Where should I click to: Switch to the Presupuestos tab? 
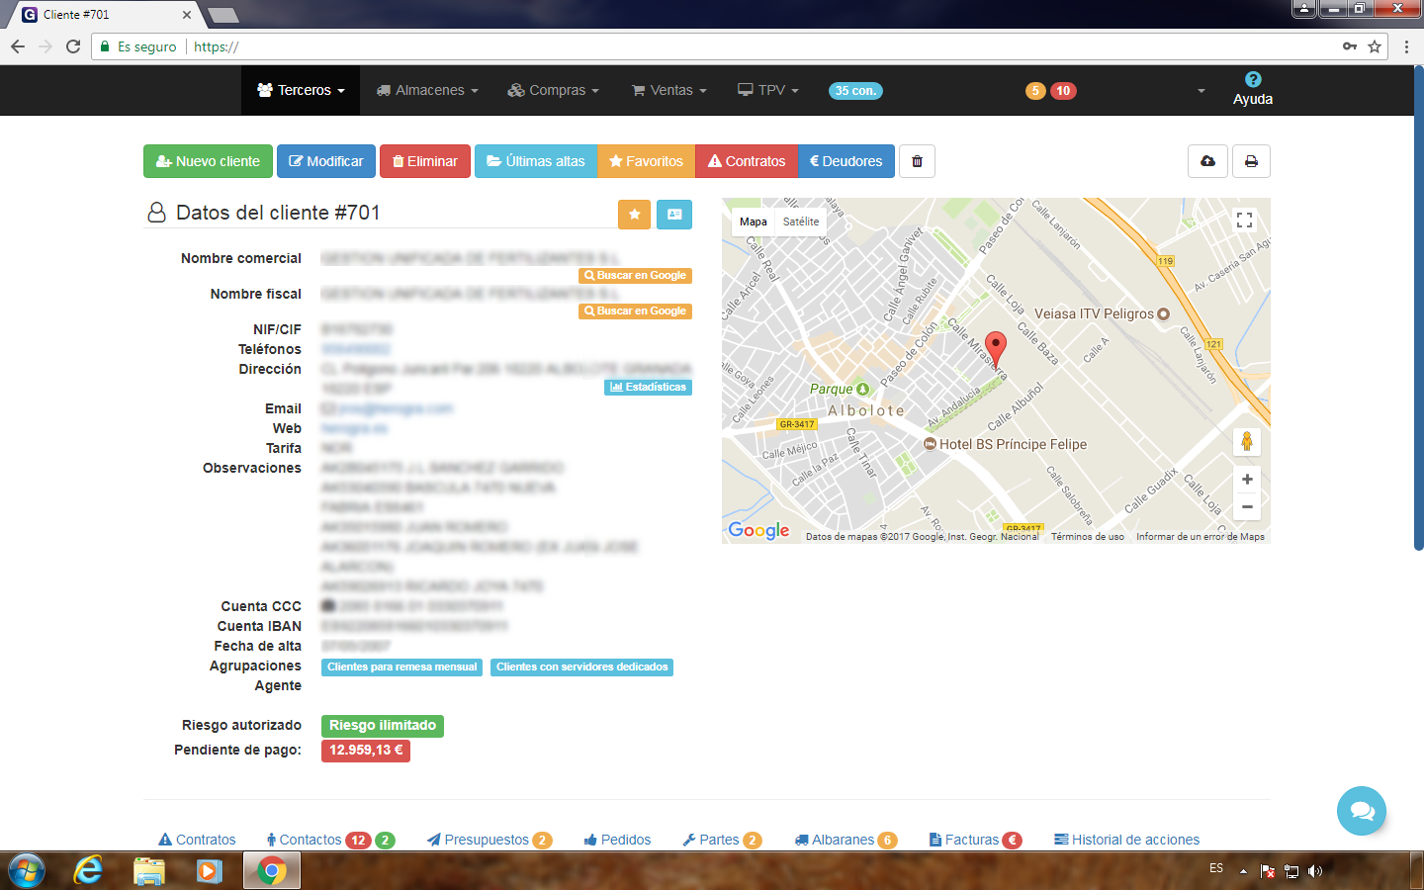point(486,840)
